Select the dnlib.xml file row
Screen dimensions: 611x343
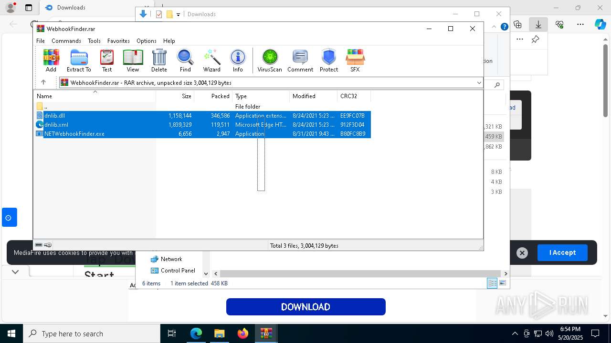coord(203,125)
